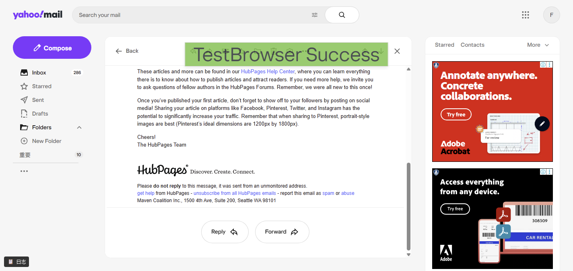Collapse the Folders section chevron

[79, 127]
